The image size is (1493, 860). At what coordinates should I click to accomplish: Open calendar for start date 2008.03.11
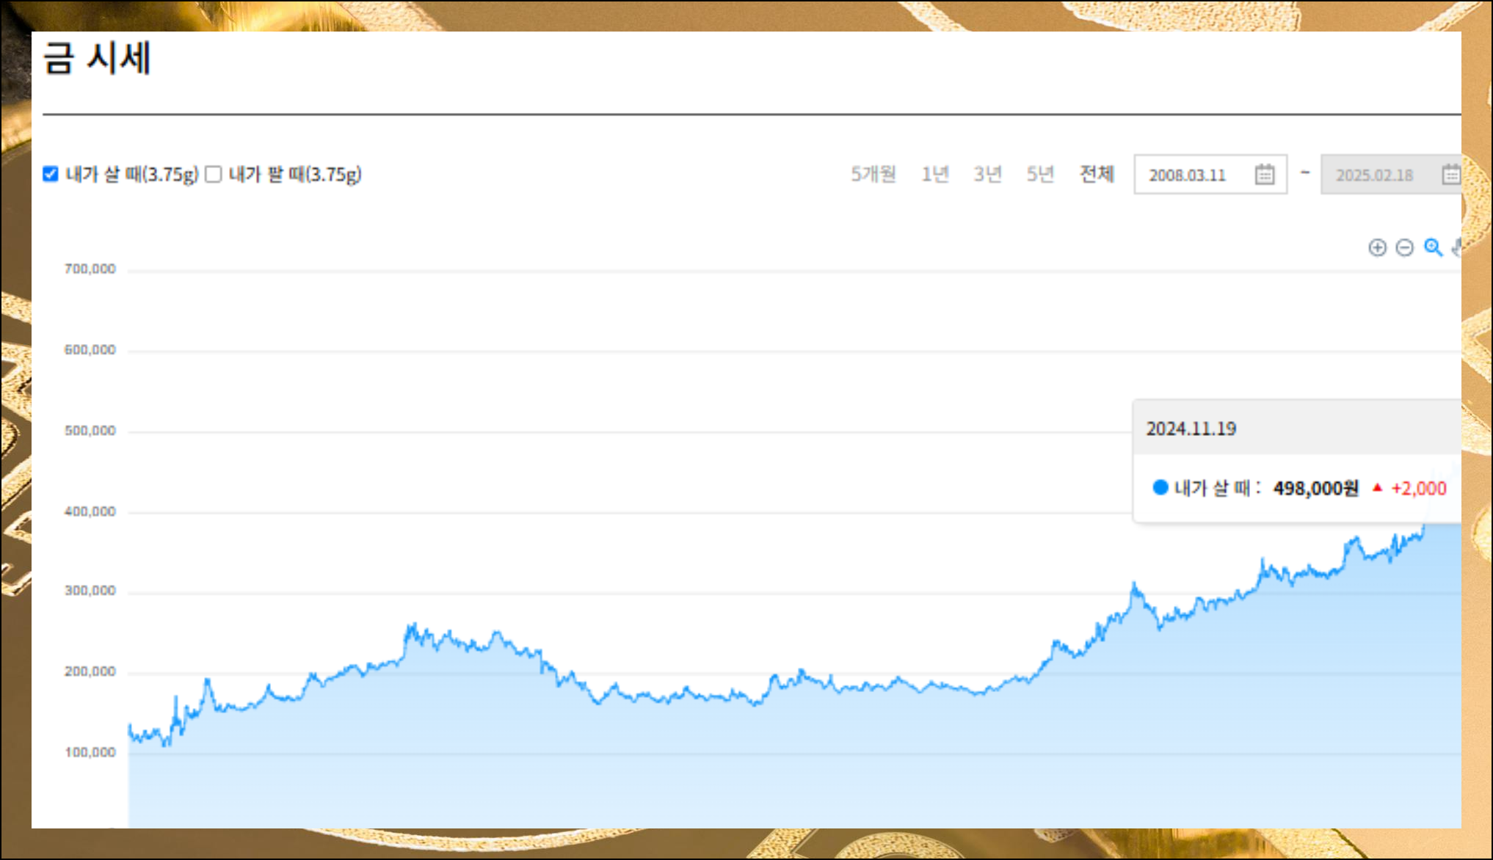click(1264, 175)
